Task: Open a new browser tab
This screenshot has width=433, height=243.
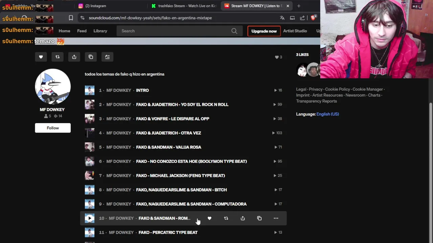Action: tap(299, 6)
